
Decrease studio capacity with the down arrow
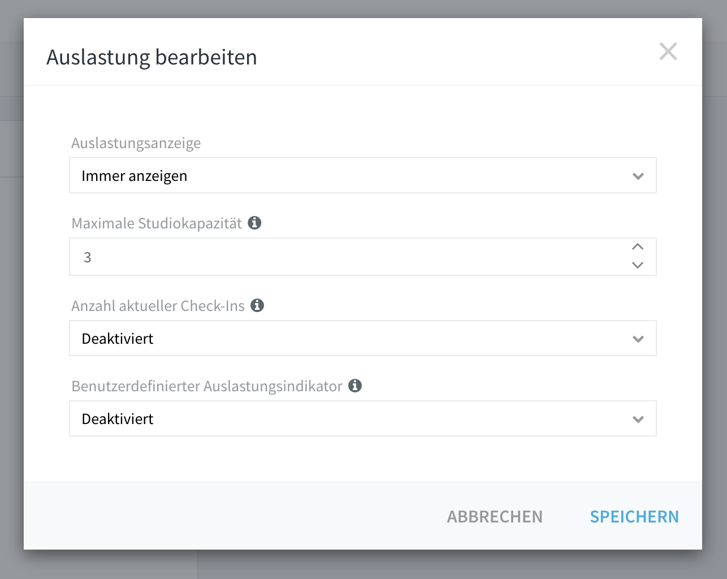click(x=638, y=265)
